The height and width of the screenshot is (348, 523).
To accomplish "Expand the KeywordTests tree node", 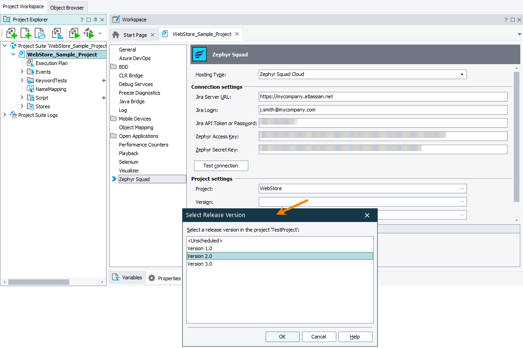I will 21,80.
